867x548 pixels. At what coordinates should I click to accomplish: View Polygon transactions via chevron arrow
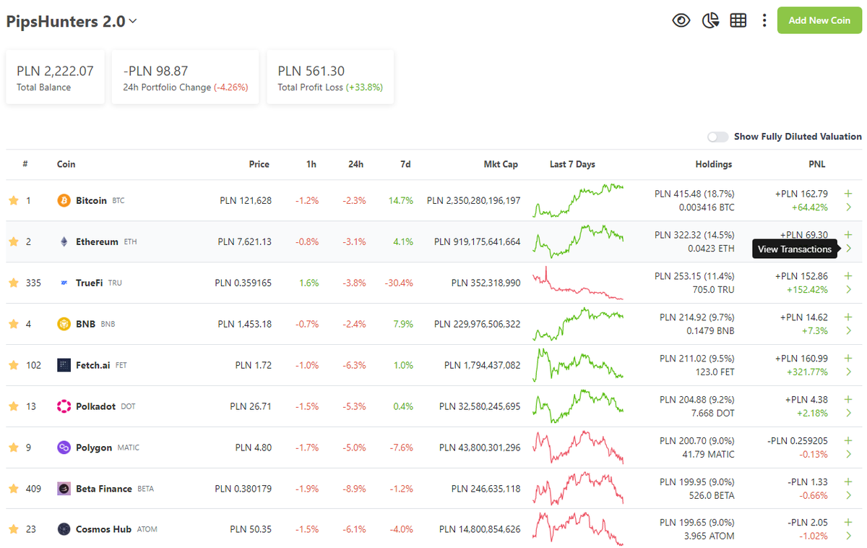tap(849, 455)
